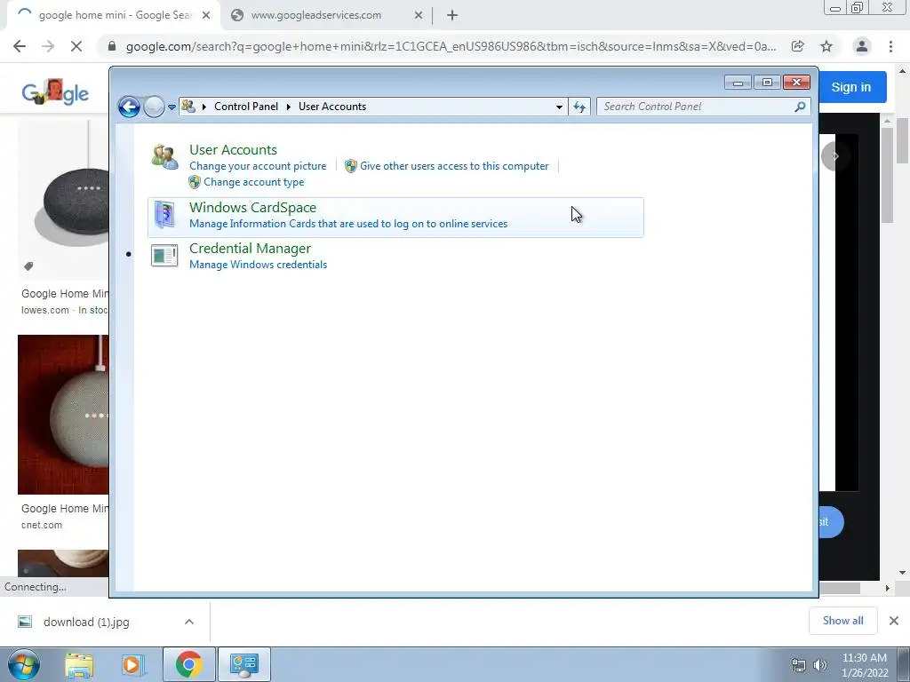Open Windows Explorer from taskbar
910x682 pixels.
(x=79, y=664)
